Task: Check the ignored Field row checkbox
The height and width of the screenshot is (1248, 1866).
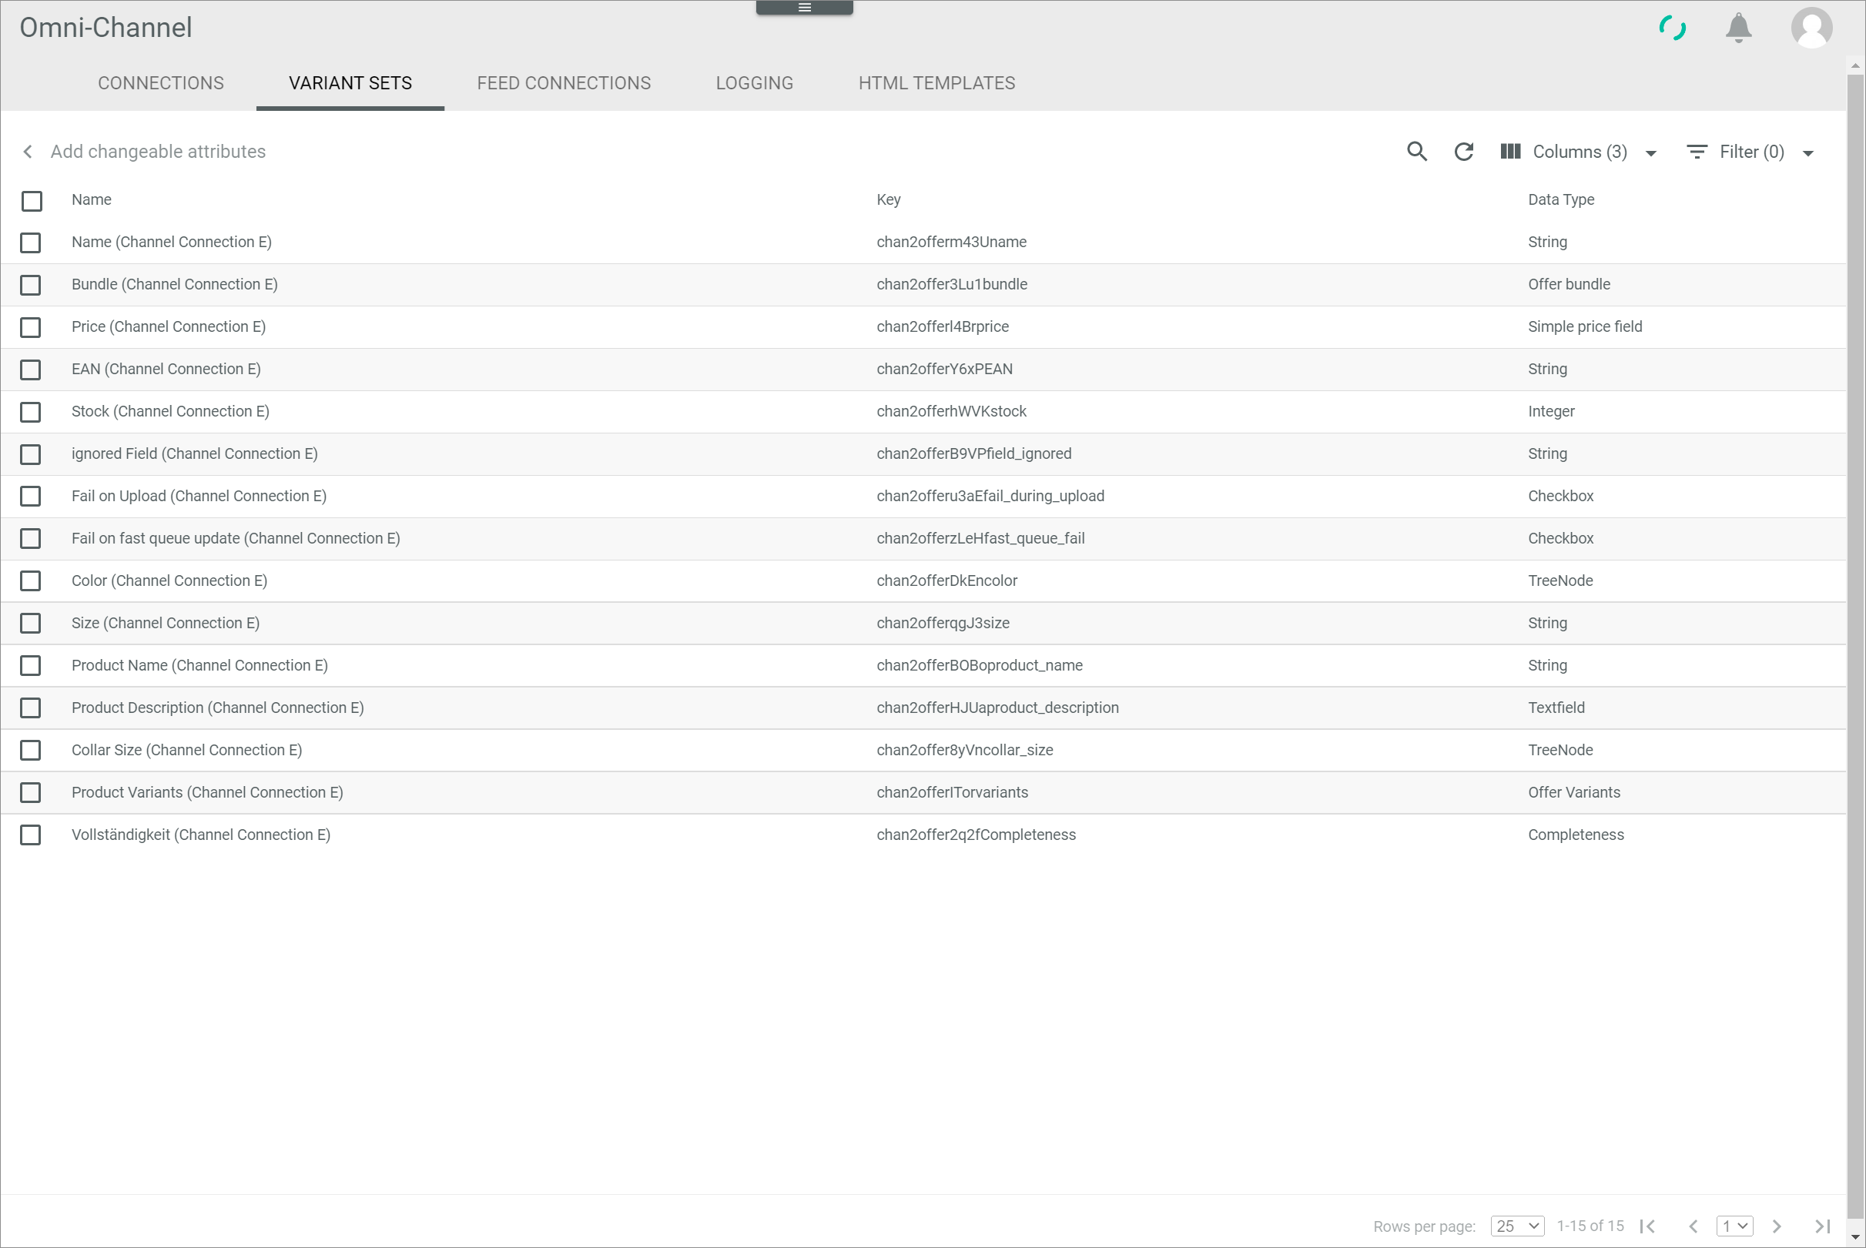Action: tap(30, 453)
